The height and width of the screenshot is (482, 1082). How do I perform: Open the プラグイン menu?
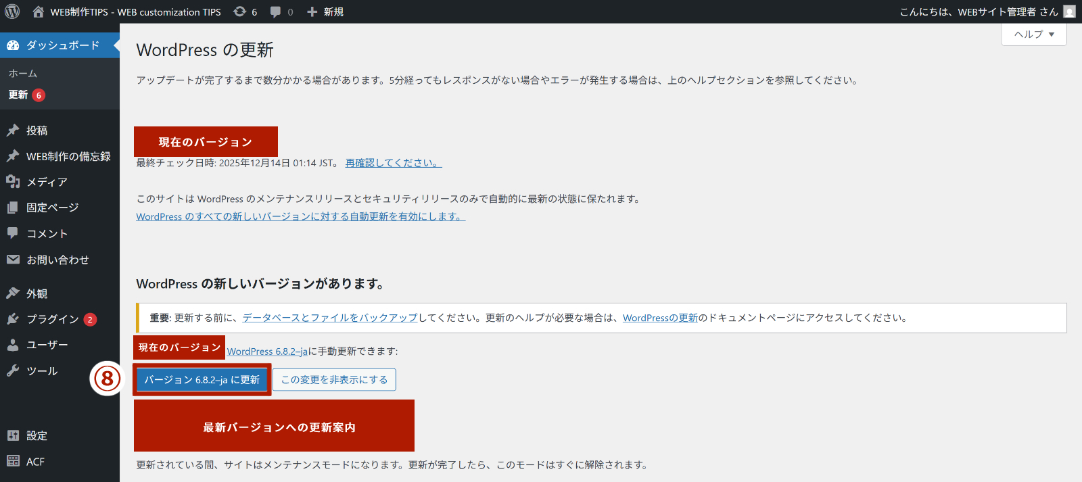[x=52, y=319]
